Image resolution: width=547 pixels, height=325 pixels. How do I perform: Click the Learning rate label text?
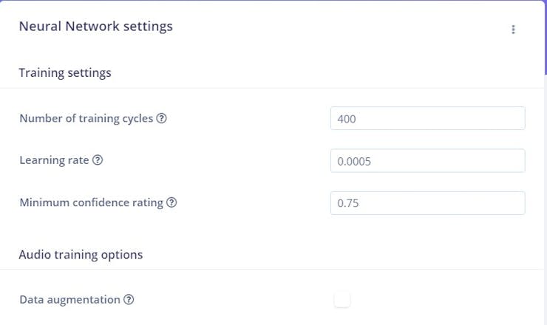coord(54,160)
